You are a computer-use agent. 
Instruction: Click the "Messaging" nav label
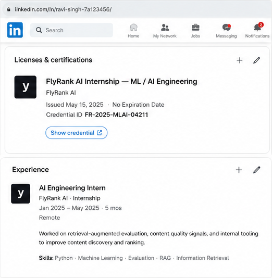click(x=226, y=36)
